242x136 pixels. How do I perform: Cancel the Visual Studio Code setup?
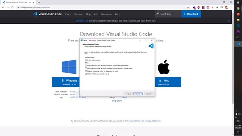(149, 94)
